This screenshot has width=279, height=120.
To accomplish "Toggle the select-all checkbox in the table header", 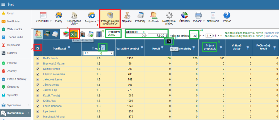I will (x=38, y=48).
